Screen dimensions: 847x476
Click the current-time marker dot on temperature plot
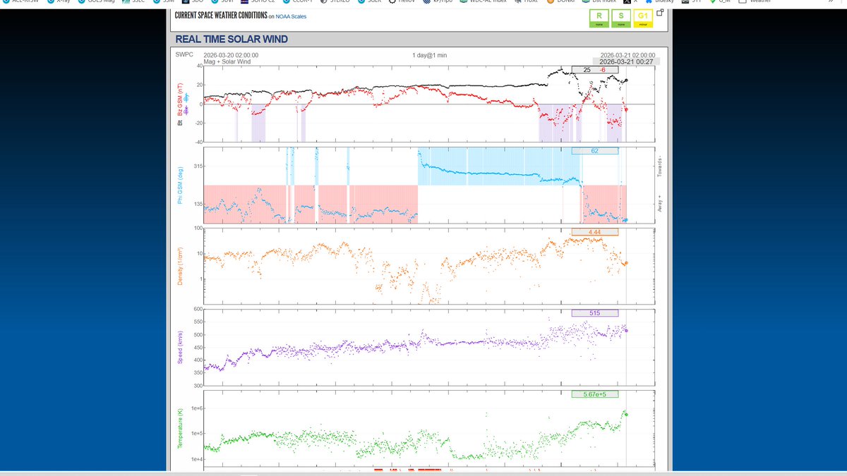point(626,414)
